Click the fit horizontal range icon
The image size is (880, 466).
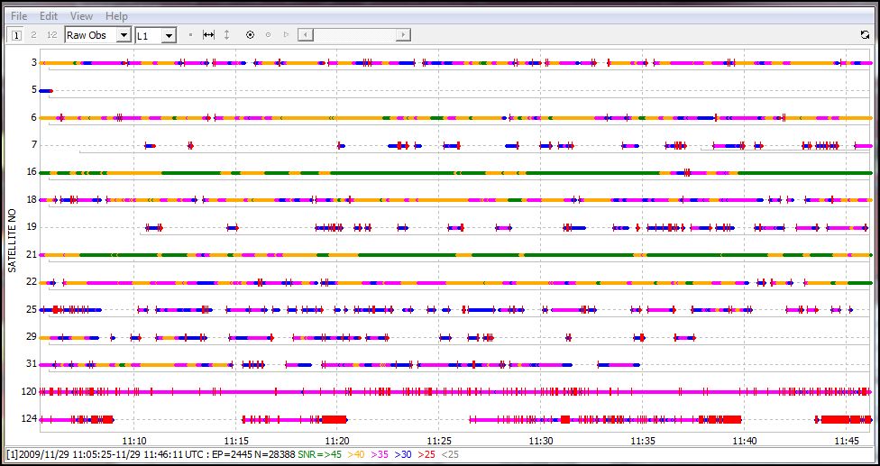[208, 35]
